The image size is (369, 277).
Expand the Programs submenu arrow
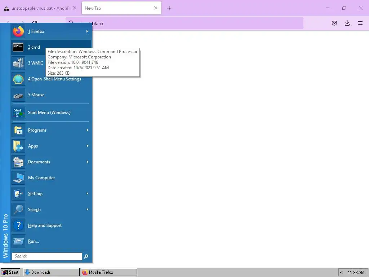(87, 130)
